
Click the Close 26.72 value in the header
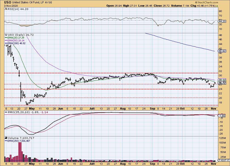pos(162,6)
